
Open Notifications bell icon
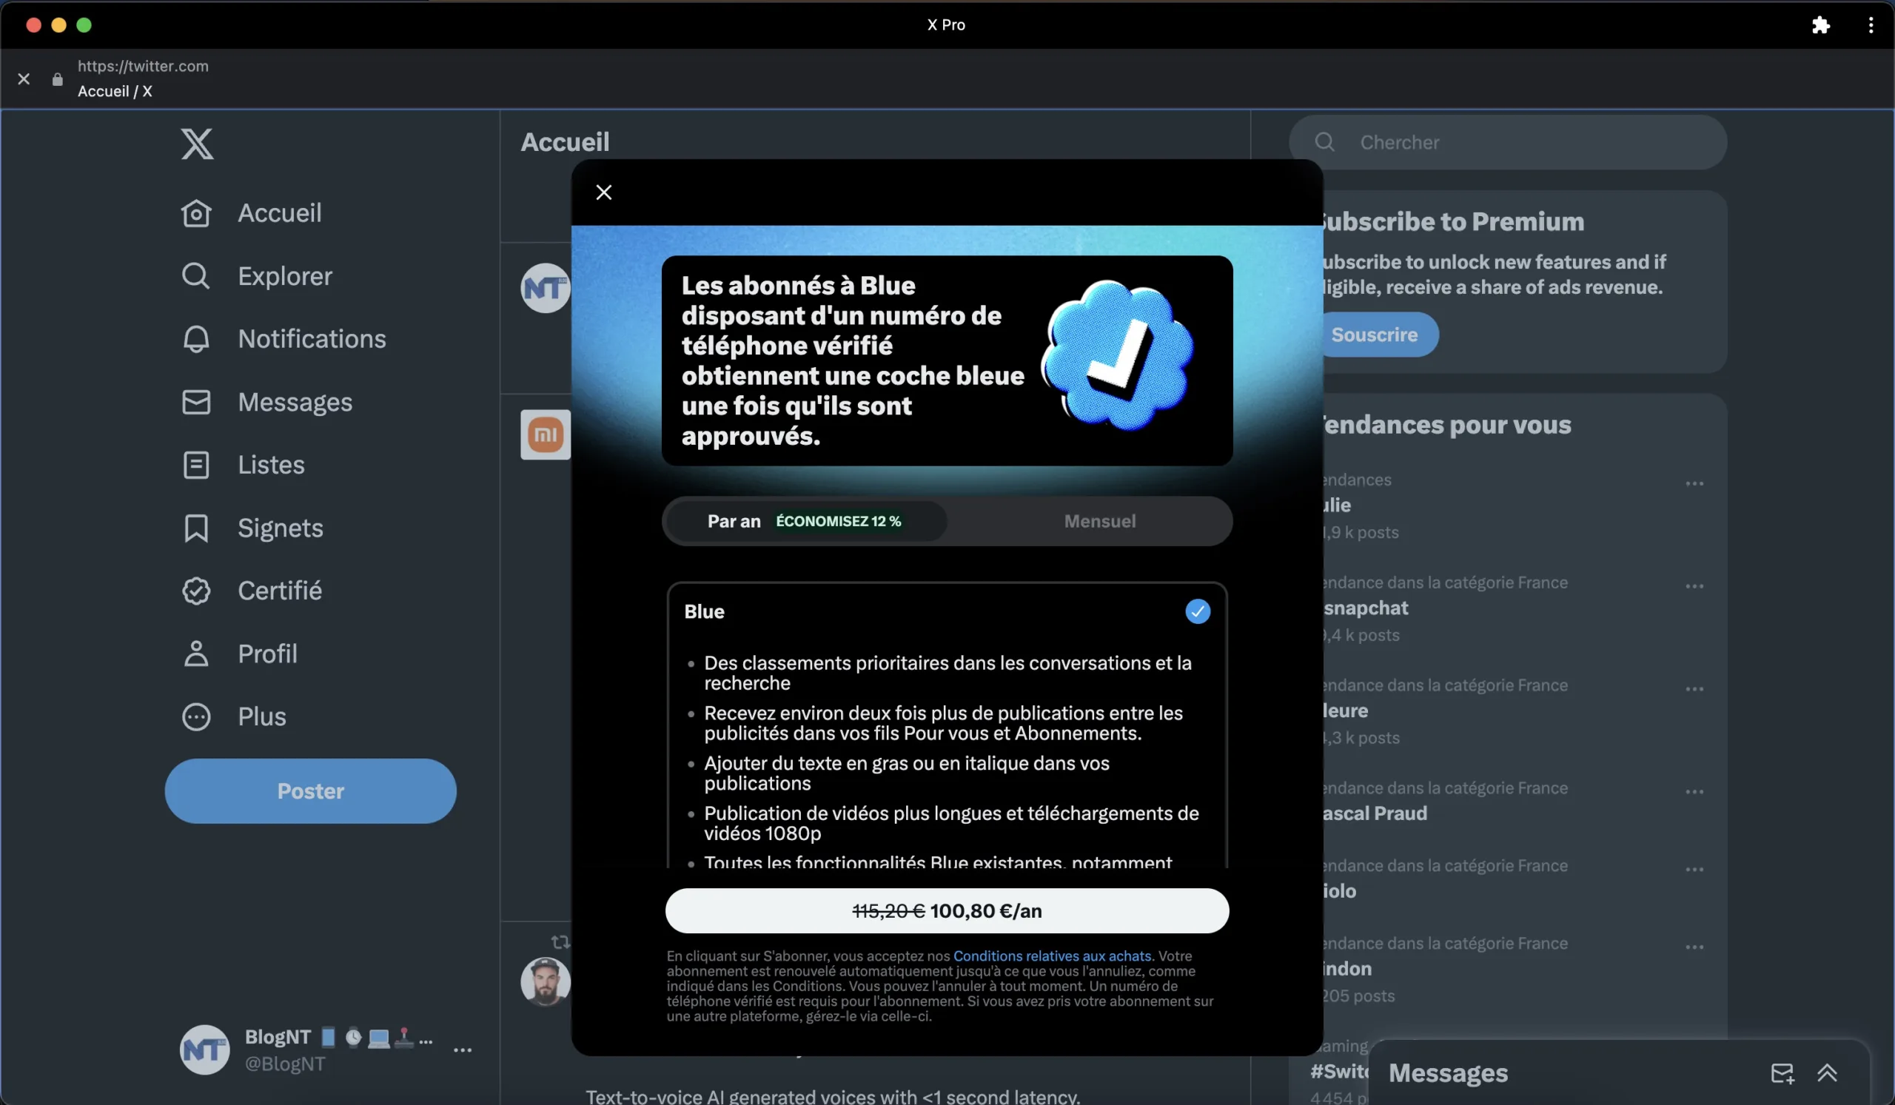196,339
